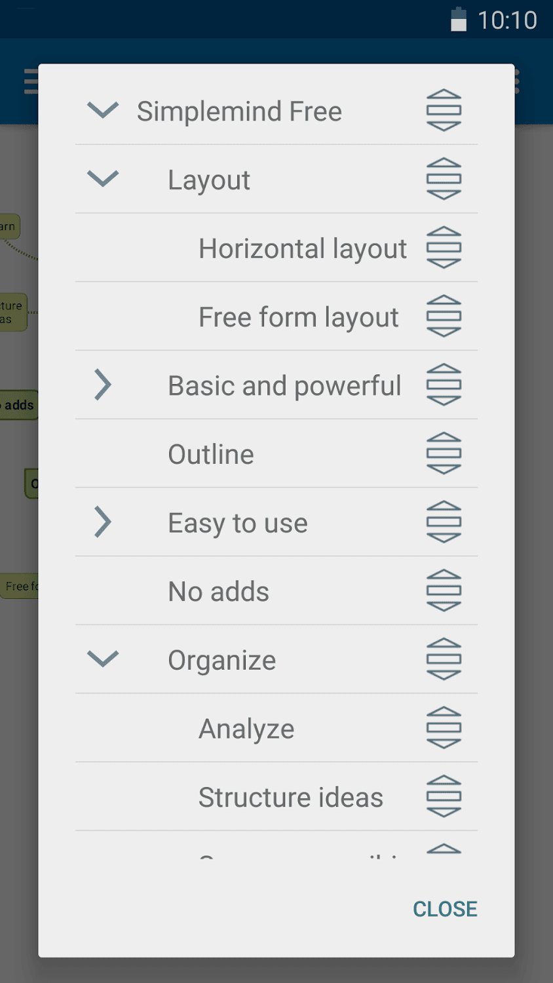Select the Analyze topic
Image resolution: width=553 pixels, height=983 pixels.
[x=246, y=729]
